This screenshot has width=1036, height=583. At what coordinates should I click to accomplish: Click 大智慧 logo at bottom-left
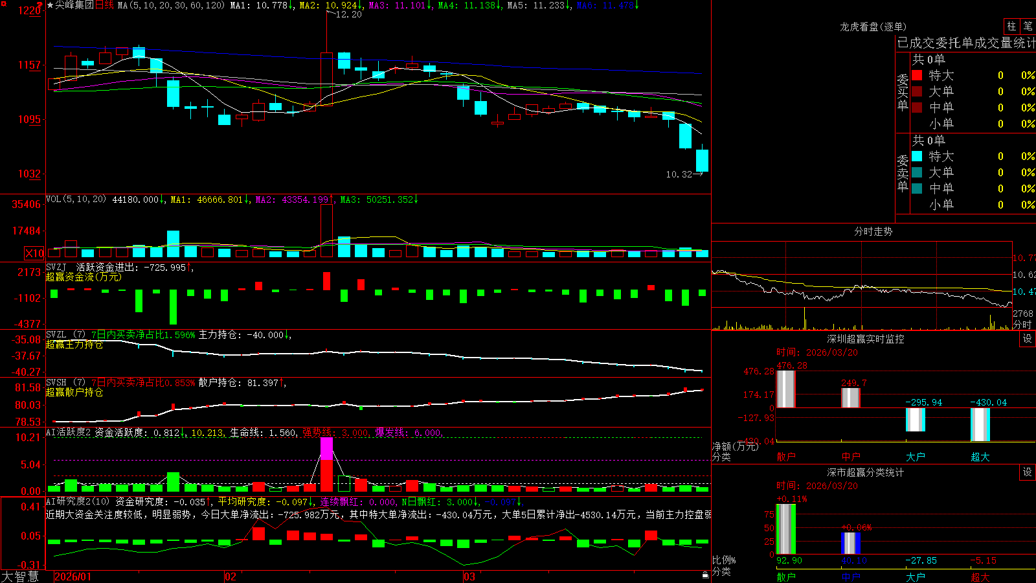(x=20, y=577)
